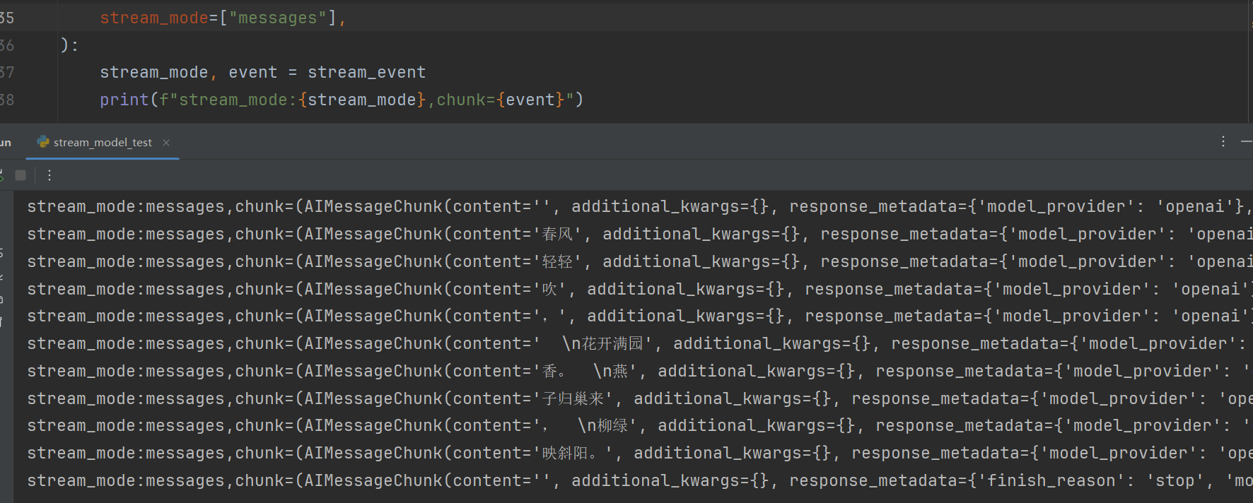The height and width of the screenshot is (503, 1253).
Task: Click the first output line with empty content=''
Action: [x=639, y=206]
